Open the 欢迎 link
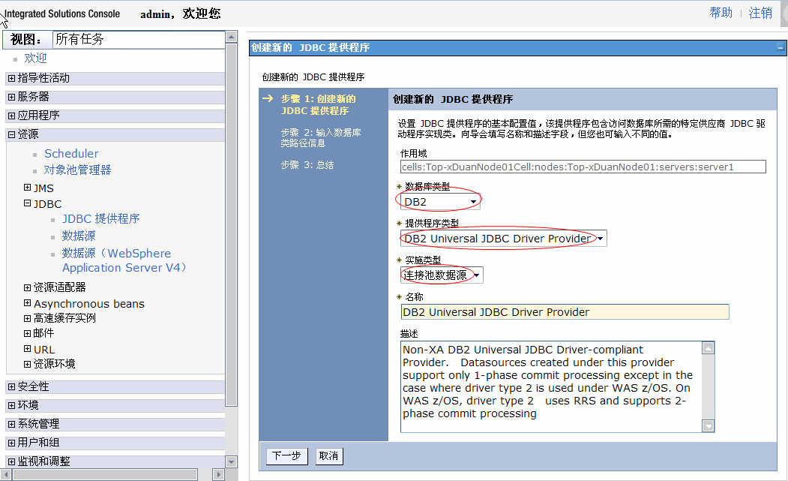Screen dimensions: 788x481 [x=35, y=59]
